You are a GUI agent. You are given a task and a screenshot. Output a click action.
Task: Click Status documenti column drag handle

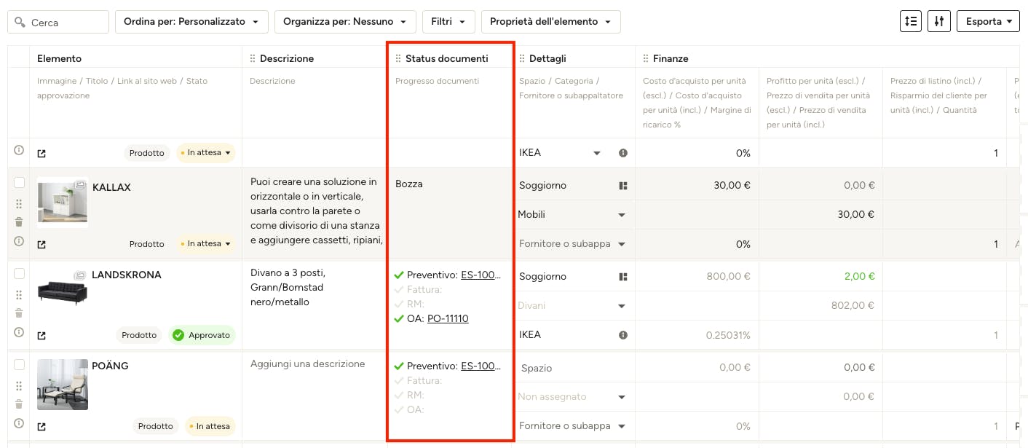tap(398, 58)
